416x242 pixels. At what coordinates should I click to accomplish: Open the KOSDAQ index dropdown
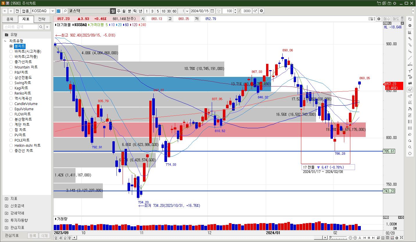(53, 11)
